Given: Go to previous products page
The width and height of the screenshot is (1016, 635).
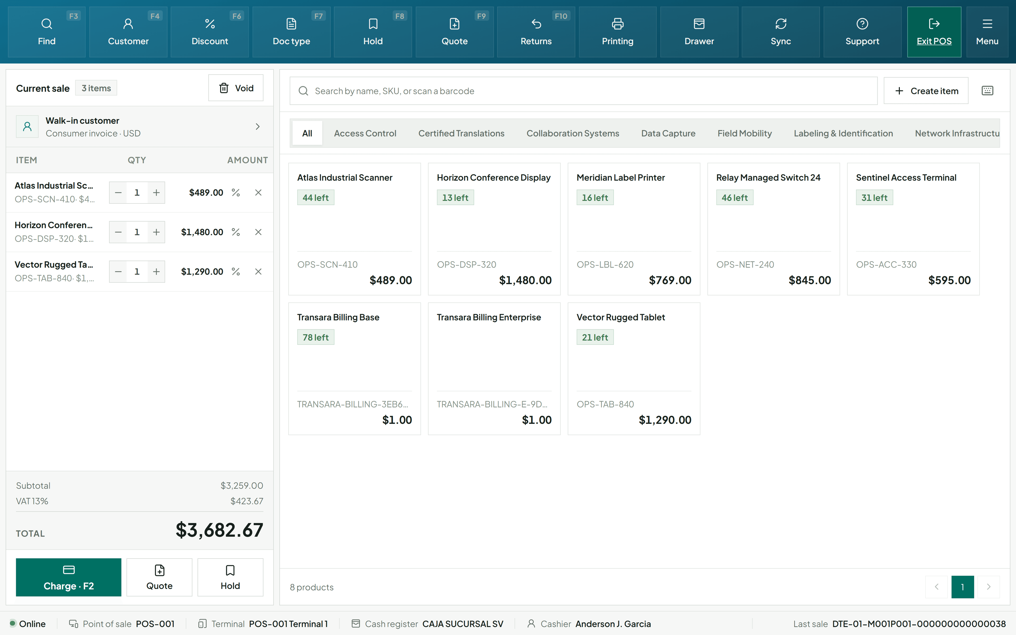Looking at the screenshot, I should click(x=936, y=587).
